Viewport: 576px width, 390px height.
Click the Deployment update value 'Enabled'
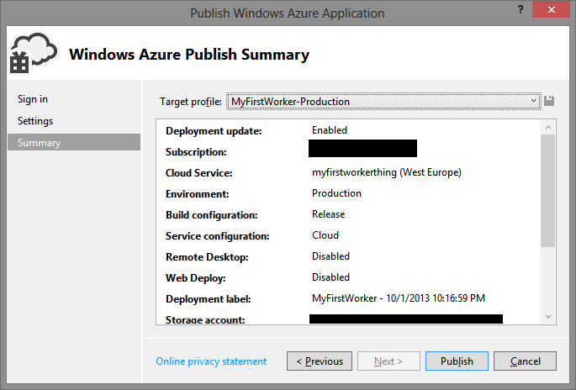pos(330,130)
